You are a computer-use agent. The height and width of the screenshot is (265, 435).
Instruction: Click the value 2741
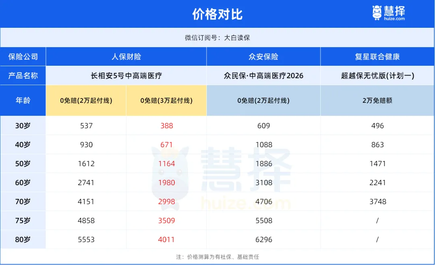[x=86, y=183]
